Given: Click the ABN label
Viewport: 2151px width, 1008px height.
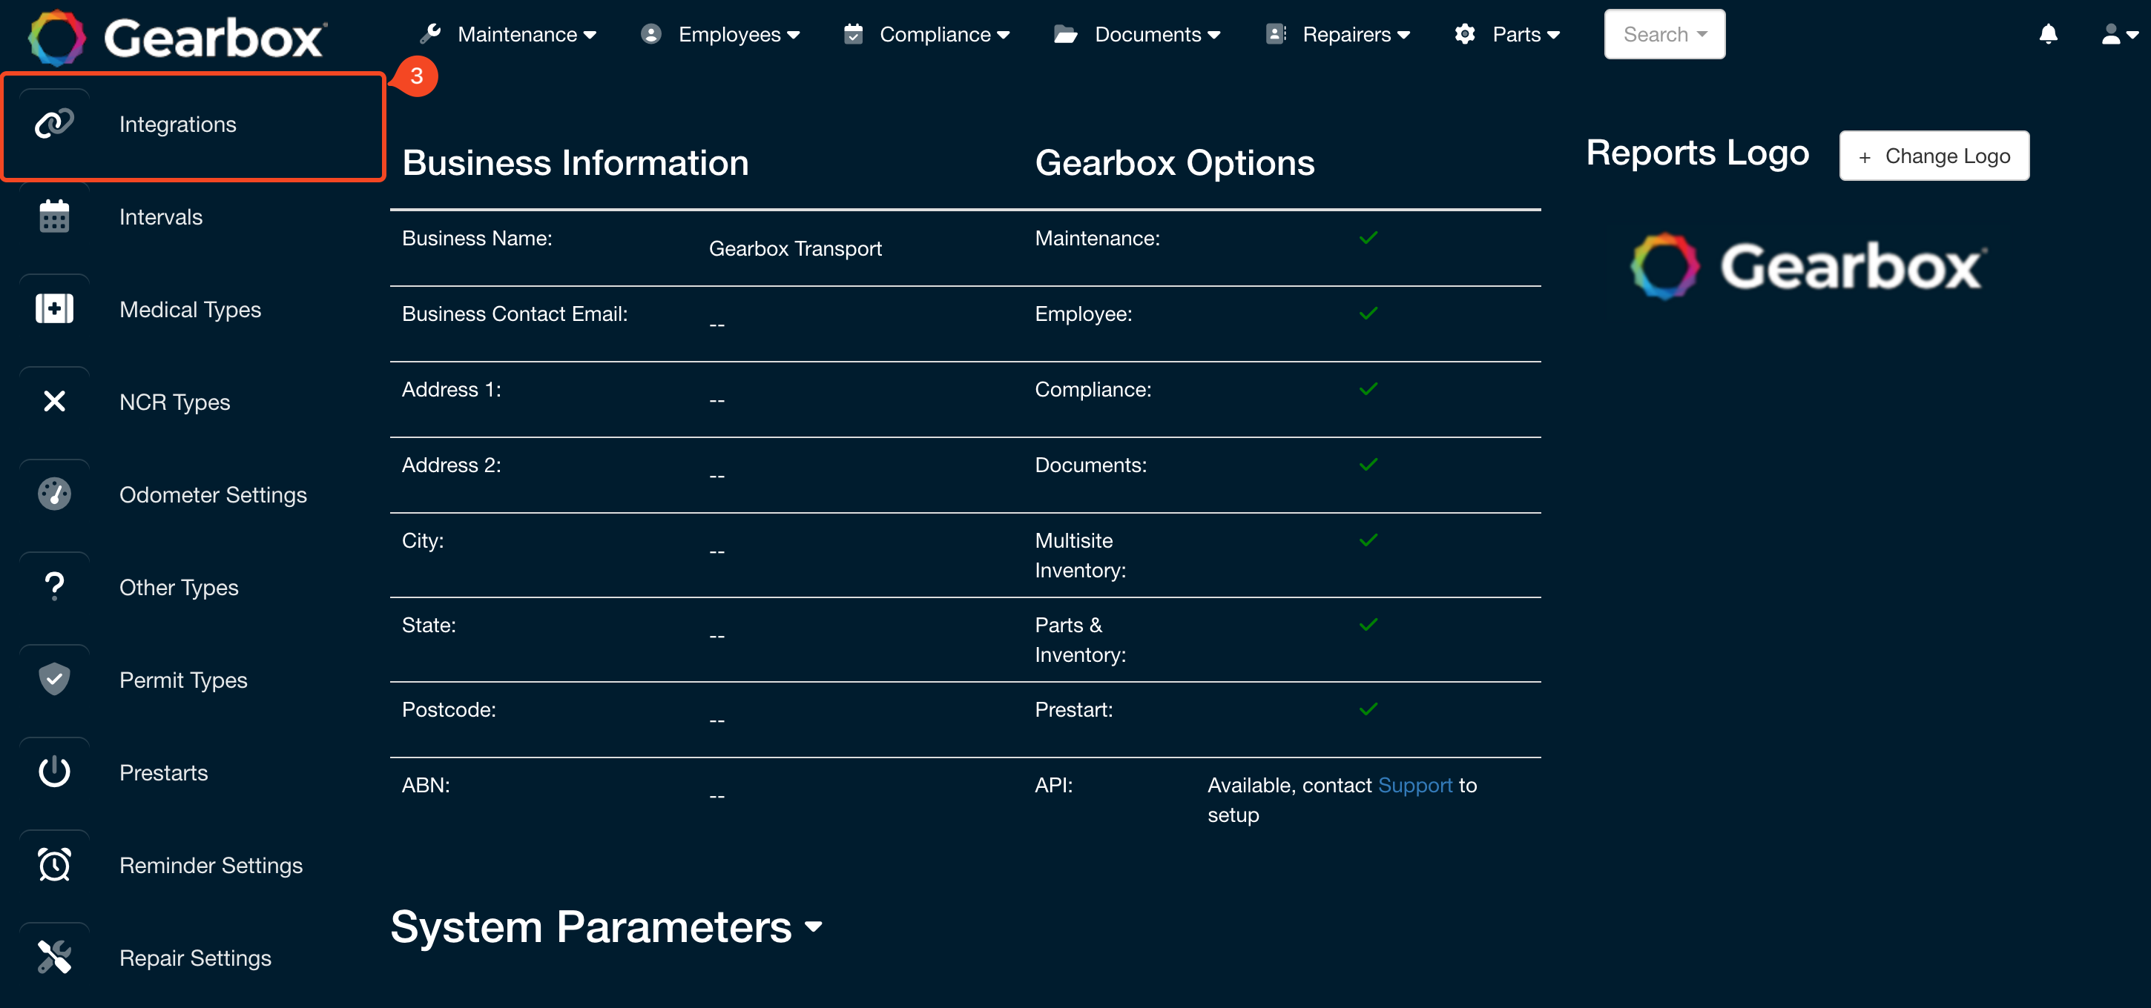Looking at the screenshot, I should pyautogui.click(x=425, y=784).
